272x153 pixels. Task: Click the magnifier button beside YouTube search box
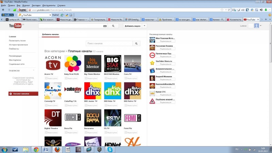(x=113, y=26)
